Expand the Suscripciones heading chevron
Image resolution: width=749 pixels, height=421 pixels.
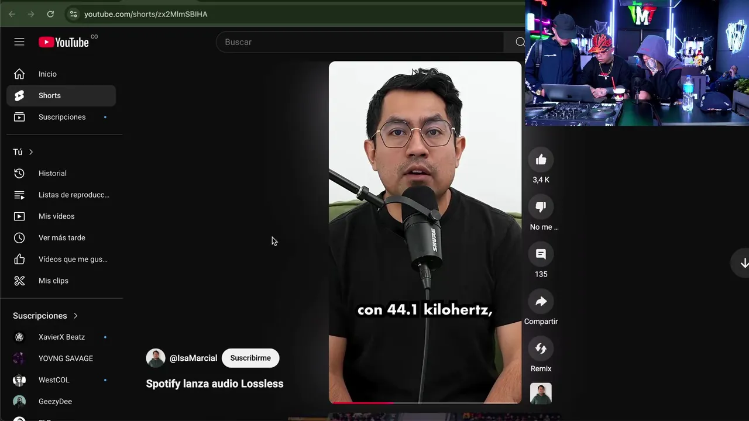click(x=75, y=316)
